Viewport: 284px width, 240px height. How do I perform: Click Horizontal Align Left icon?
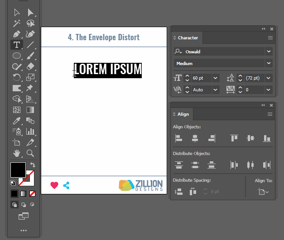(179, 138)
